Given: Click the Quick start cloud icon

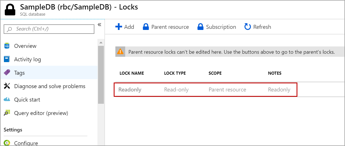Looking at the screenshot, I should [7, 100].
